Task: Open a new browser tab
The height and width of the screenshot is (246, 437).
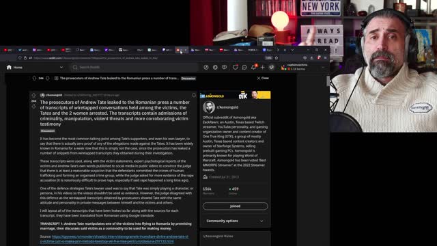Action: [x=285, y=50]
